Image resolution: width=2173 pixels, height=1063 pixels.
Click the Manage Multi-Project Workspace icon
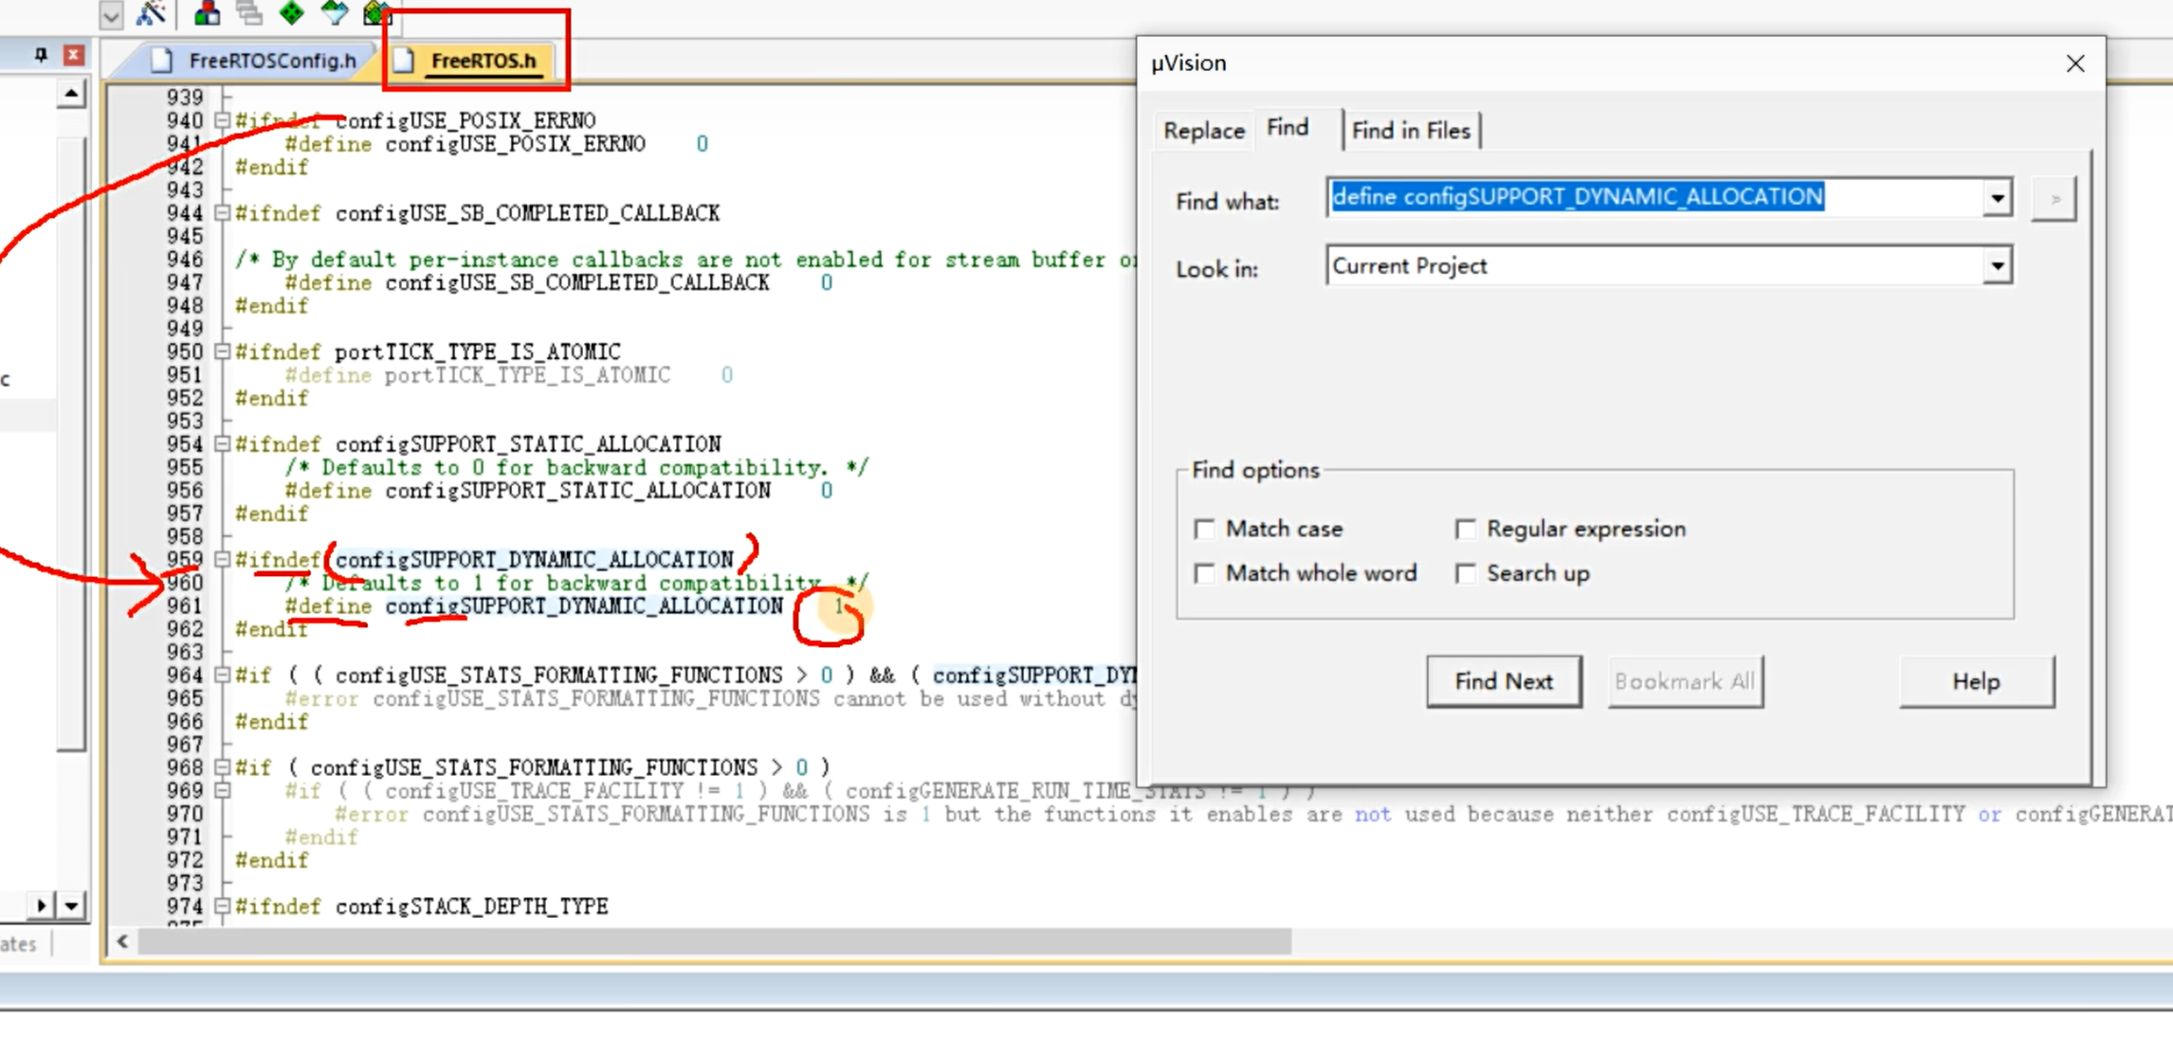249,13
